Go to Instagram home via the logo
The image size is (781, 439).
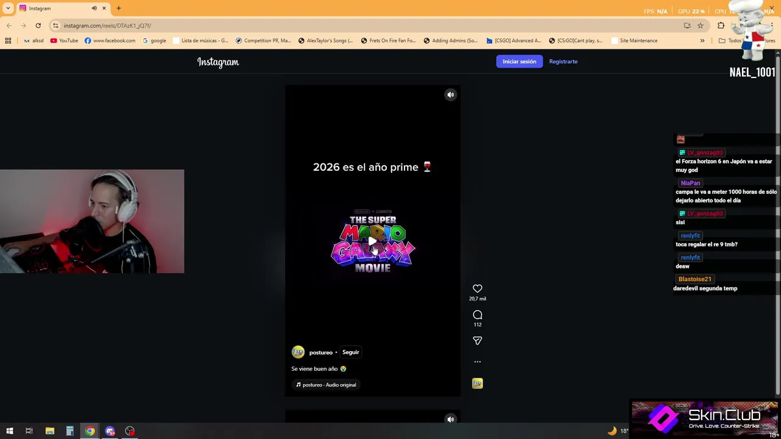click(218, 62)
